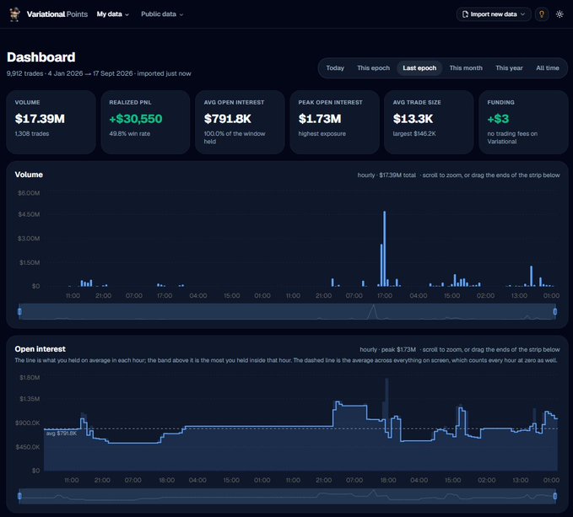The image size is (573, 517).
Task: Click the $4.50M axis label in Volume chart
Action: click(x=29, y=214)
